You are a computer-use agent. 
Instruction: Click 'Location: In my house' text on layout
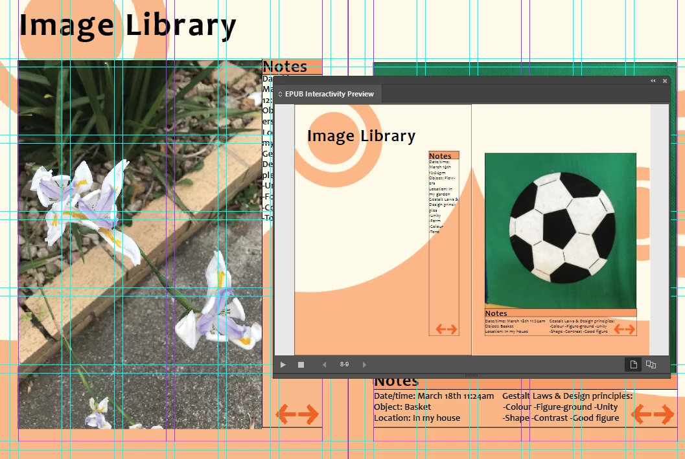pos(417,418)
